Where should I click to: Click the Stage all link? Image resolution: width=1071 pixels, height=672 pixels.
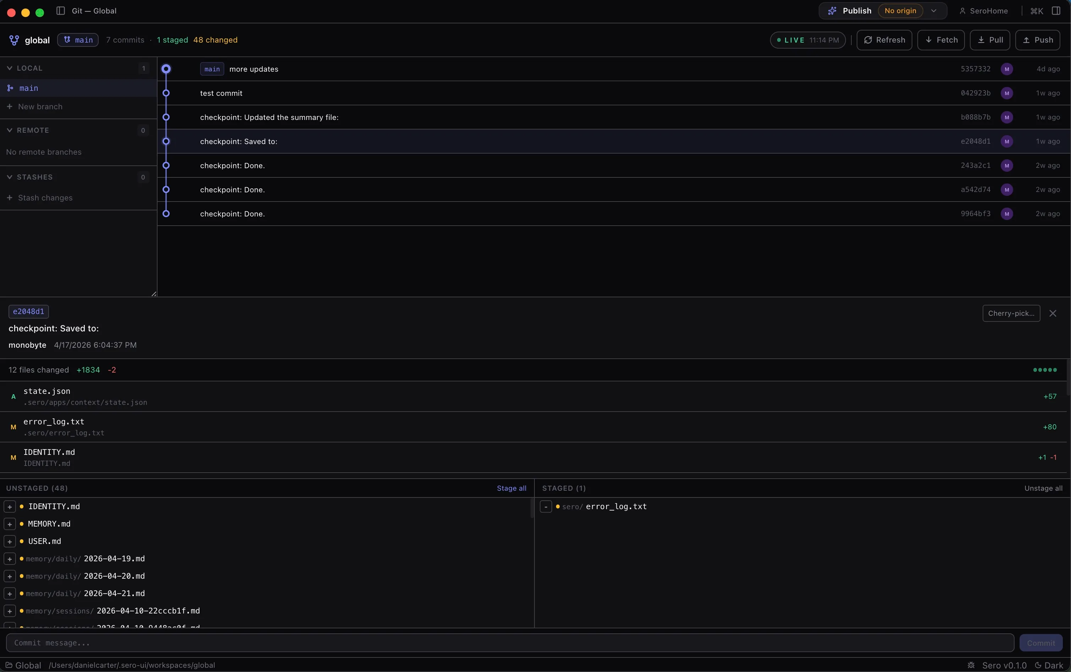tap(511, 488)
